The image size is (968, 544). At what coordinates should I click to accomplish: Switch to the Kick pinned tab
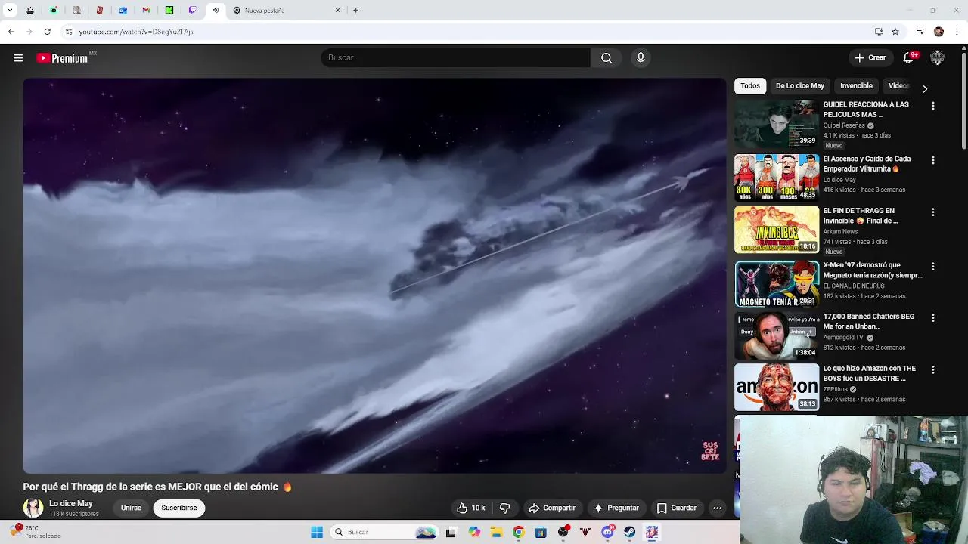point(169,11)
